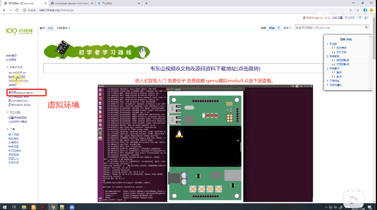377x210 pixels.
Task: Open the 上传文件 tool link
Action: (14, 142)
